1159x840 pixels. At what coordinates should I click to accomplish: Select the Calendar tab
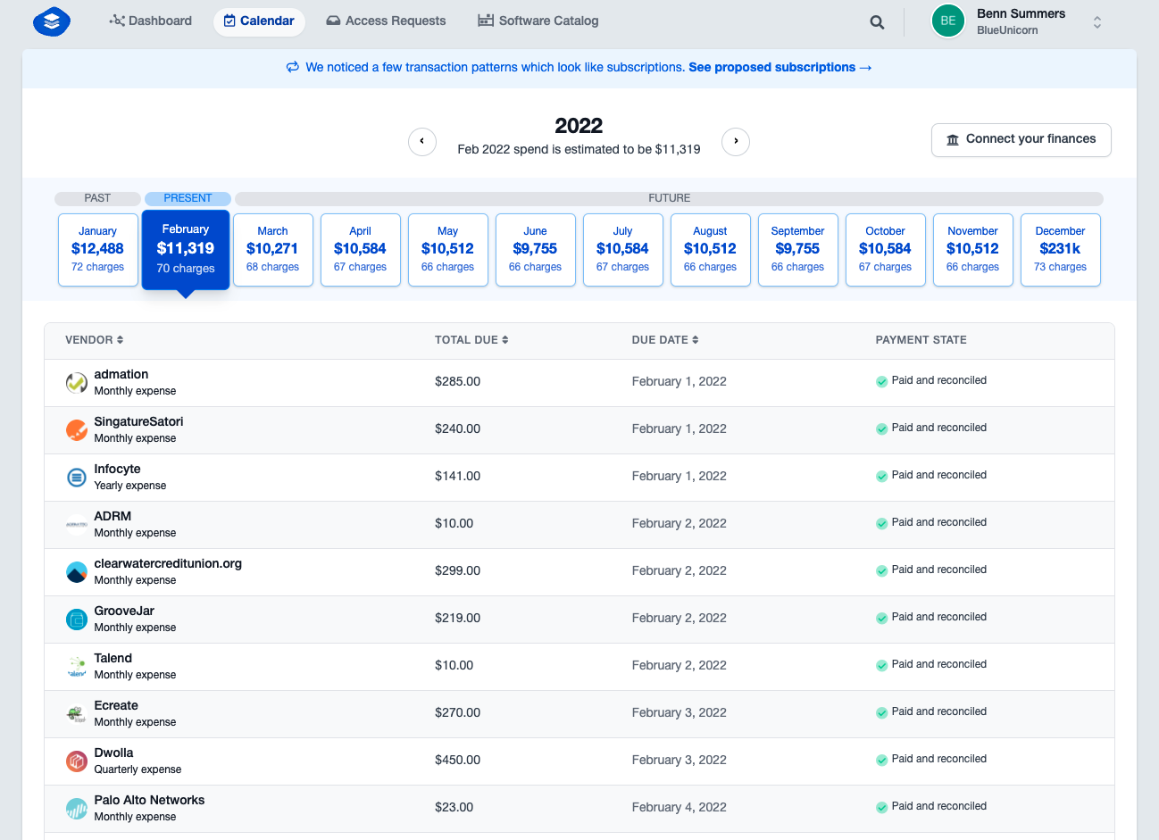[259, 21]
